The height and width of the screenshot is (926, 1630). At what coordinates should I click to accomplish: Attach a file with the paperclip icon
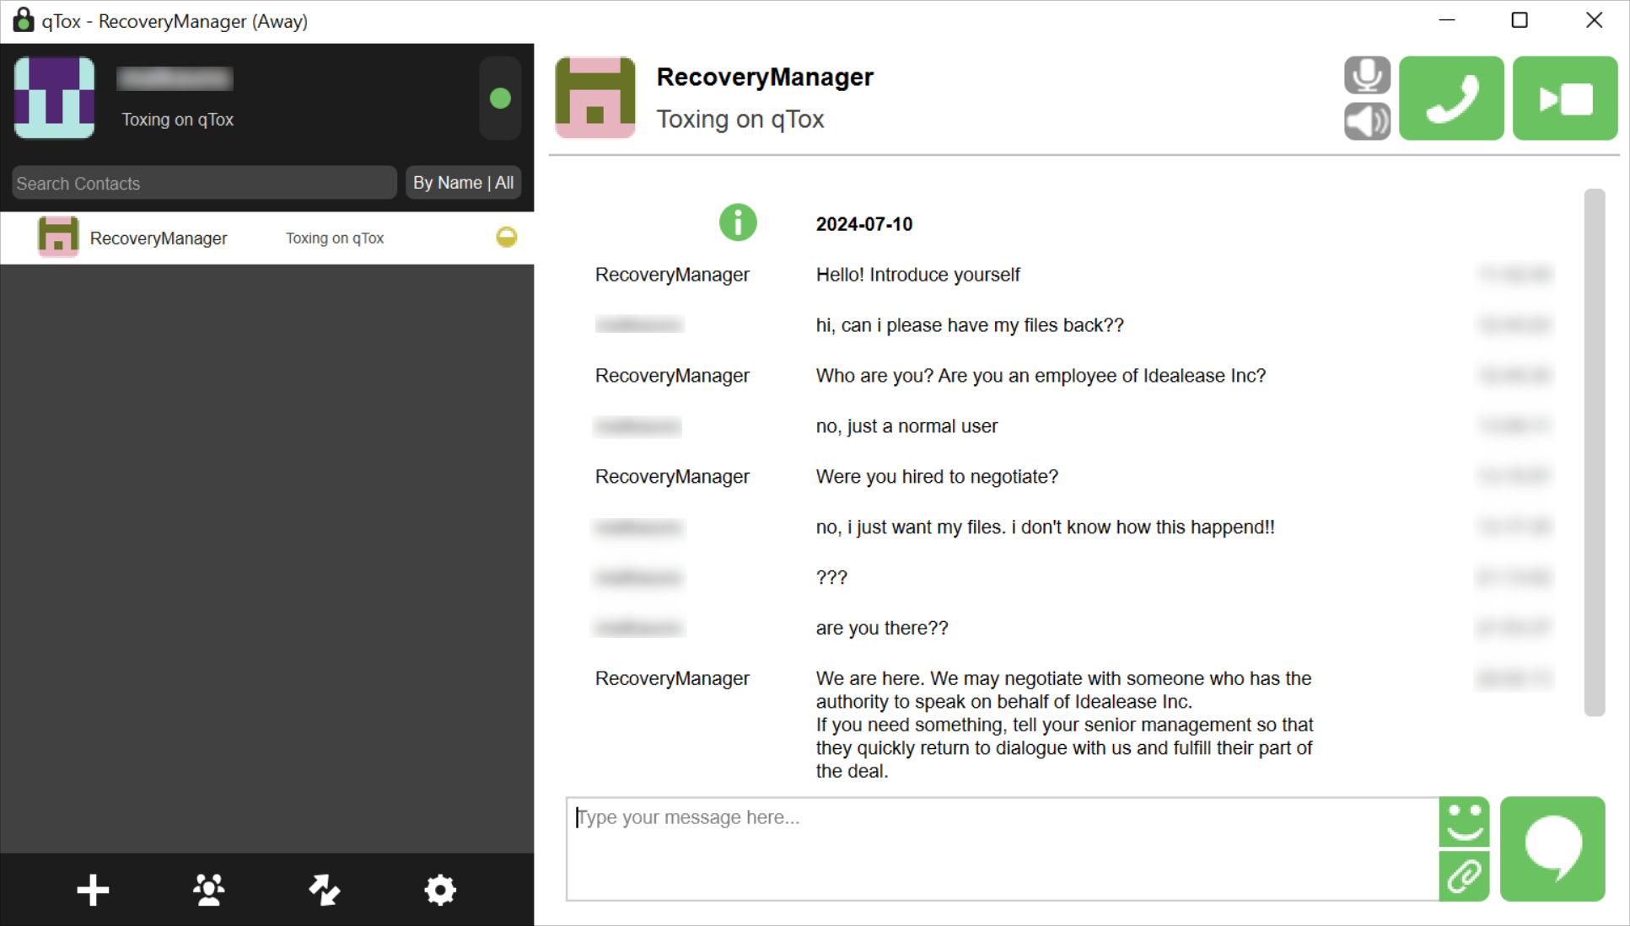coord(1464,875)
